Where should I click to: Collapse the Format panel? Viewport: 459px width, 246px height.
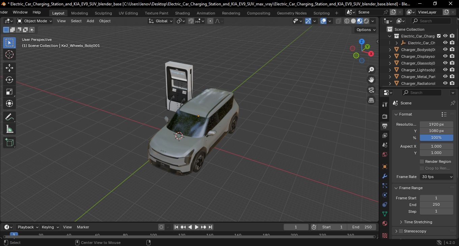(396, 114)
